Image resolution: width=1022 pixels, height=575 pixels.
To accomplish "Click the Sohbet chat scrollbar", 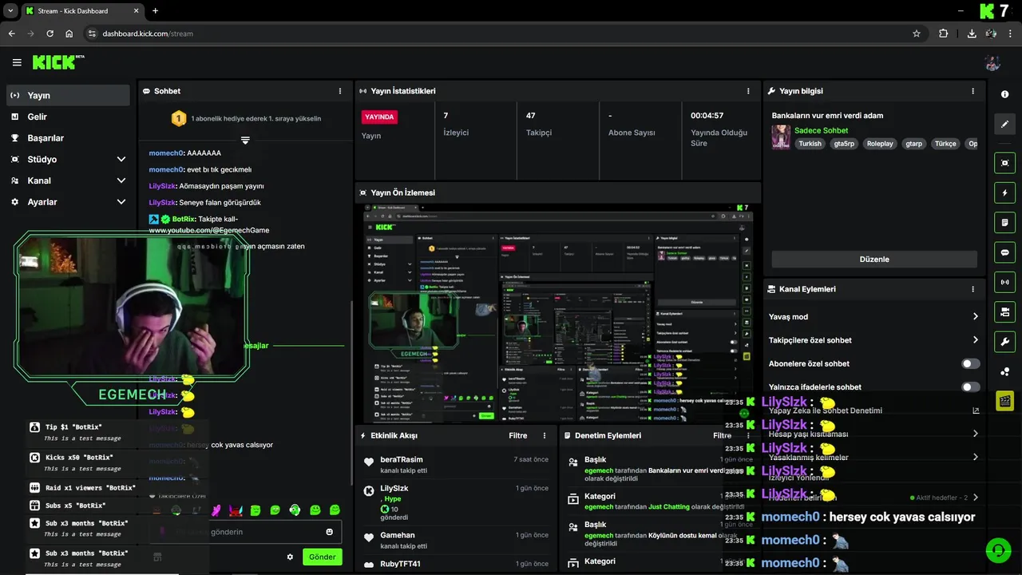I will pyautogui.click(x=351, y=391).
